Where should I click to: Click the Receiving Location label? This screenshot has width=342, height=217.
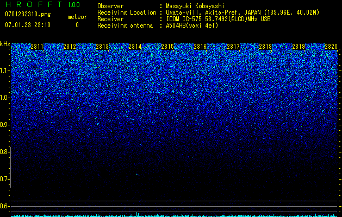pyautogui.click(x=127, y=12)
